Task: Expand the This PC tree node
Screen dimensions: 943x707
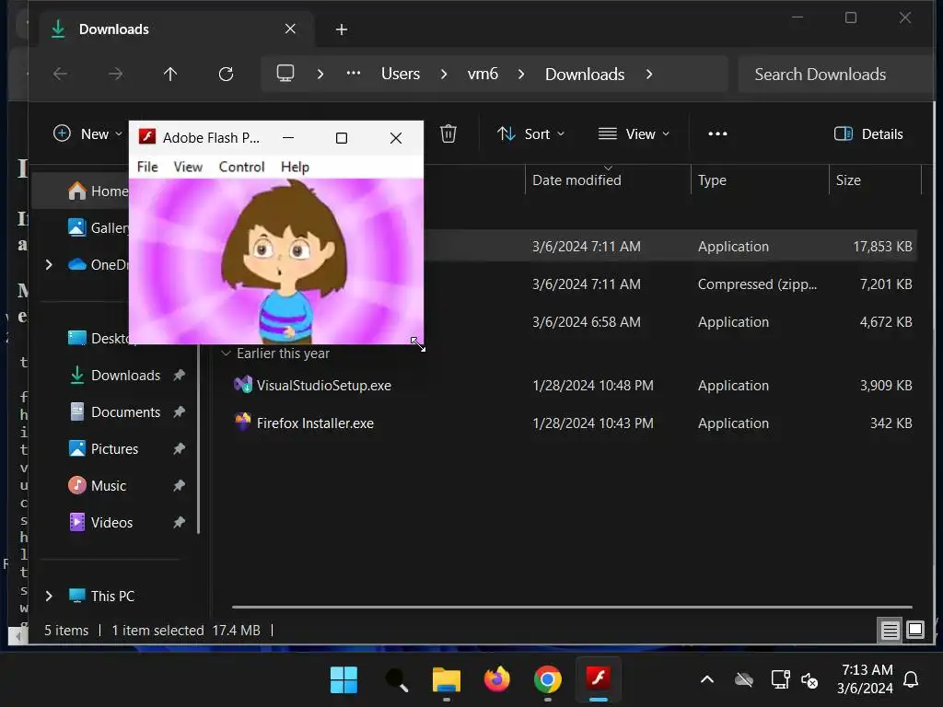Action: tap(50, 596)
